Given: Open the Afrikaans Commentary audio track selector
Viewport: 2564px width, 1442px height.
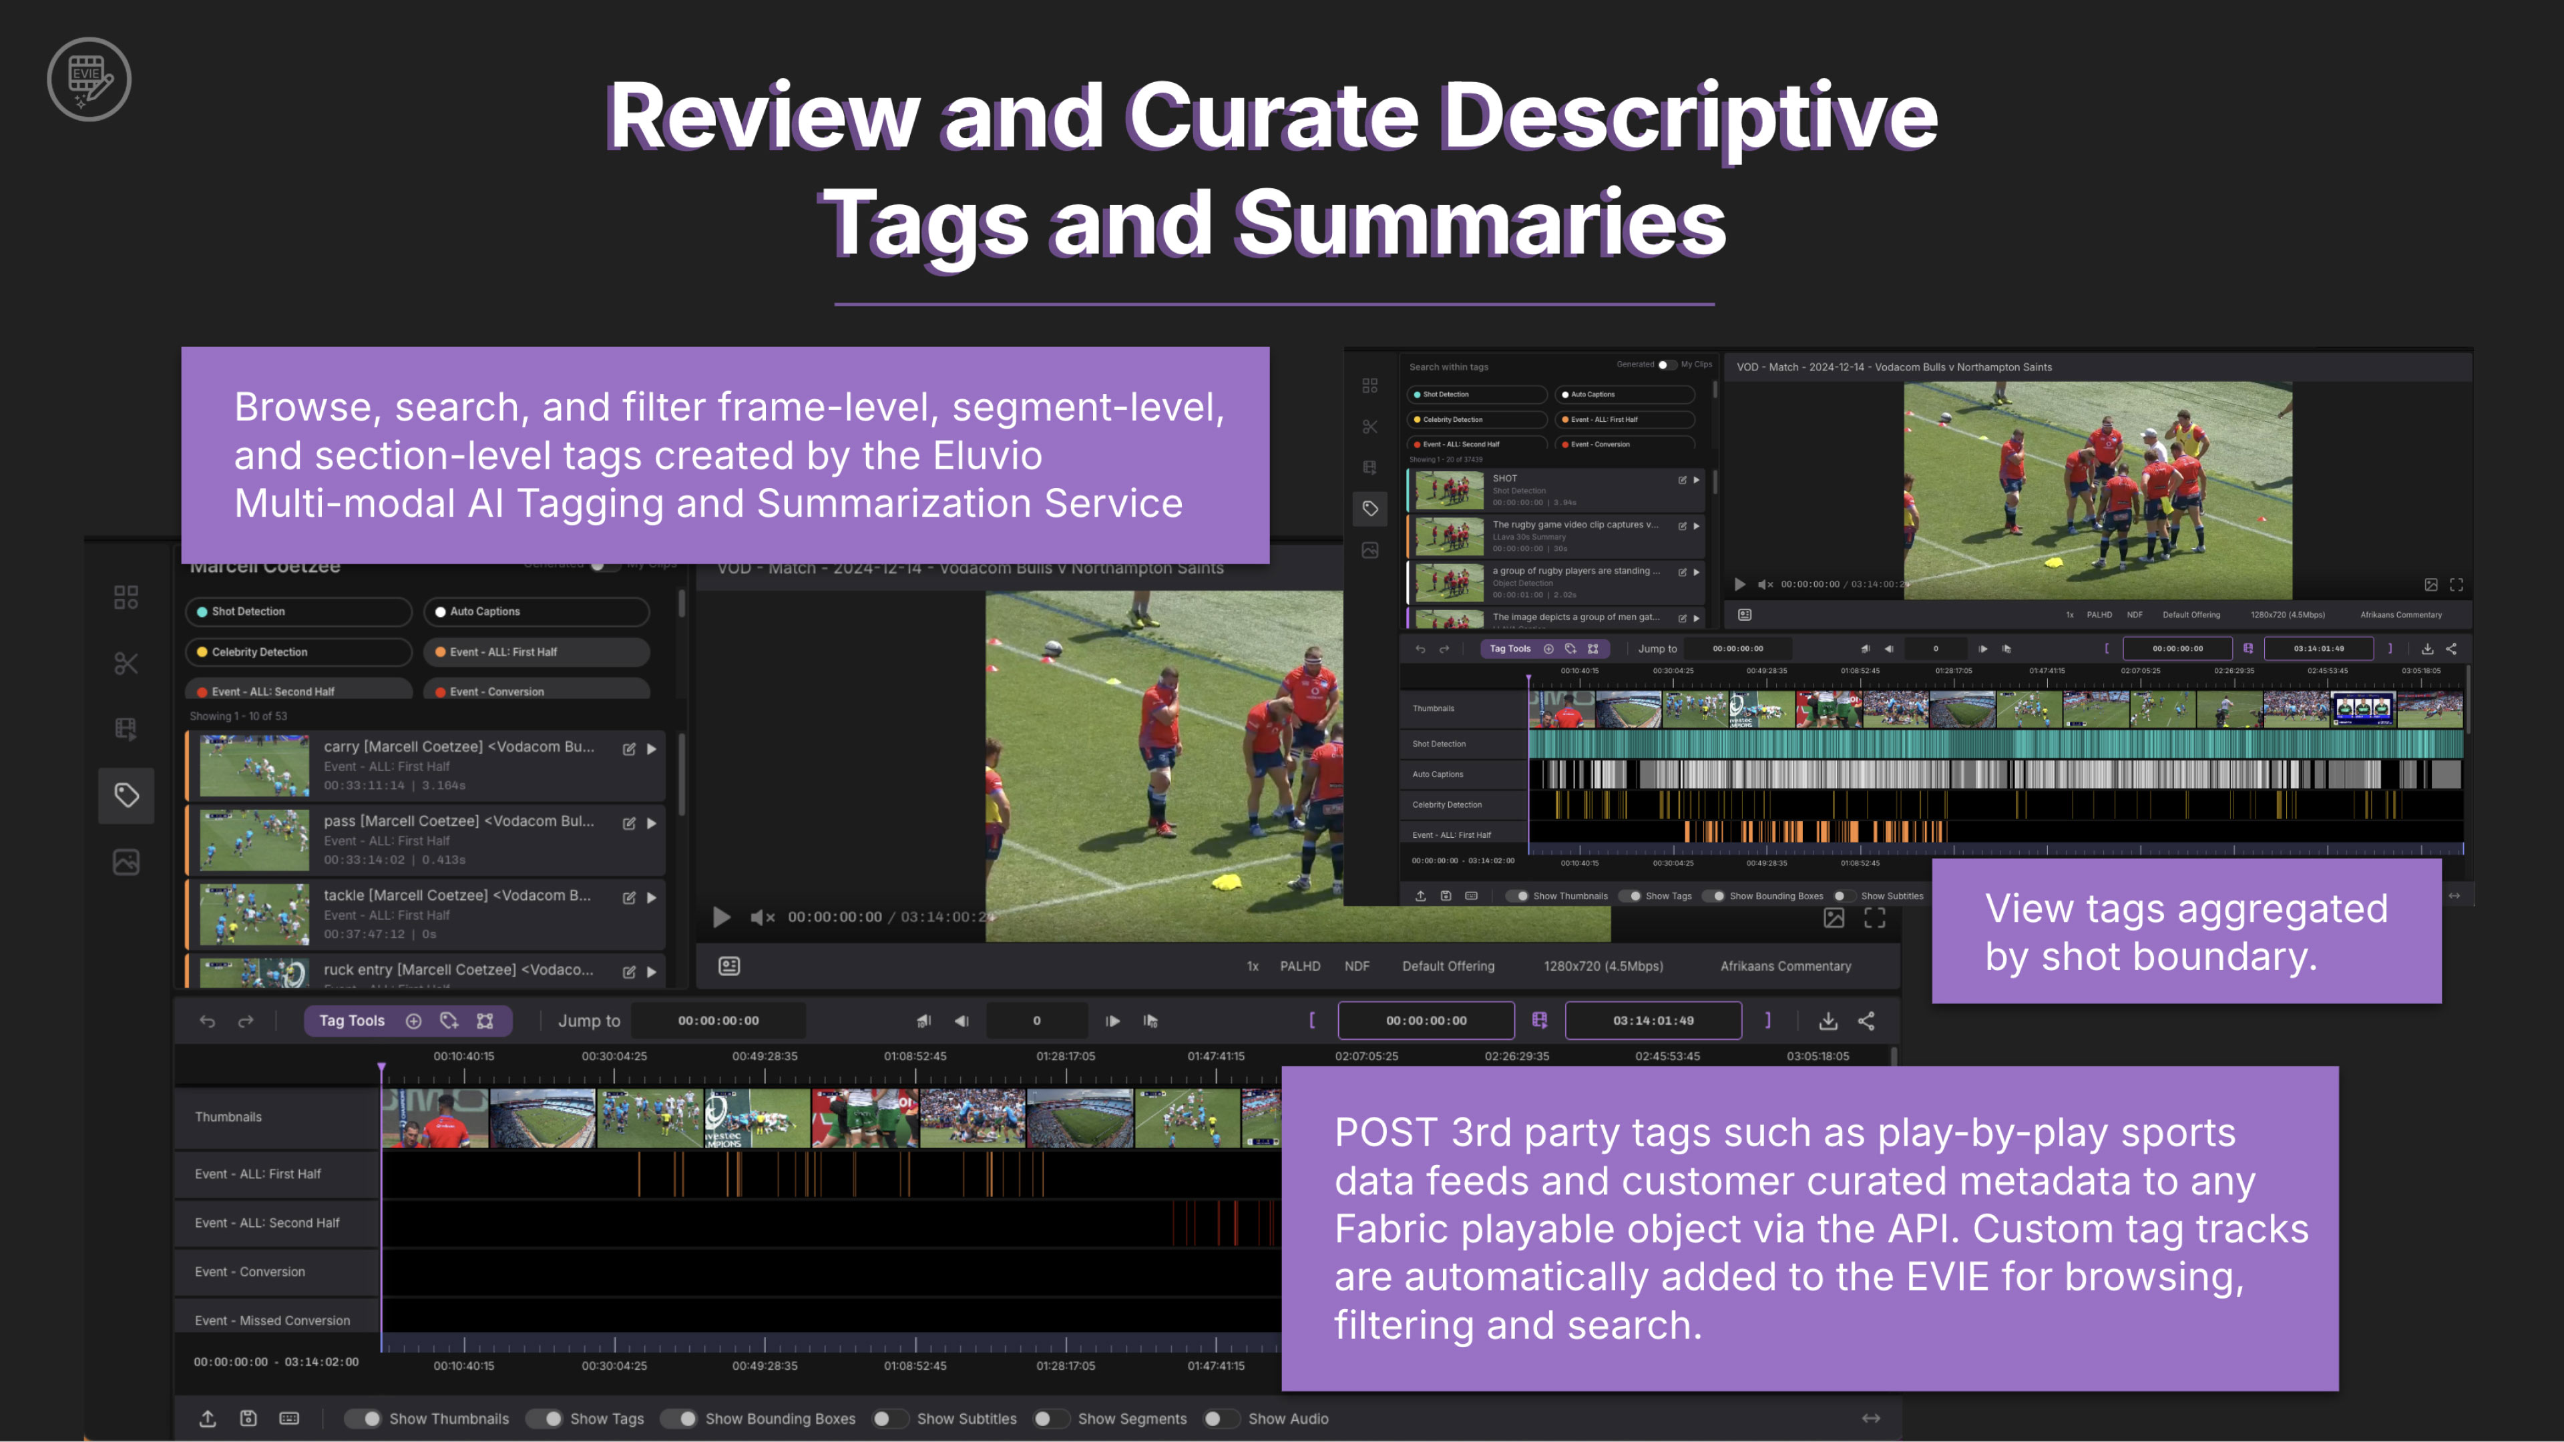Looking at the screenshot, I should click(x=1785, y=966).
